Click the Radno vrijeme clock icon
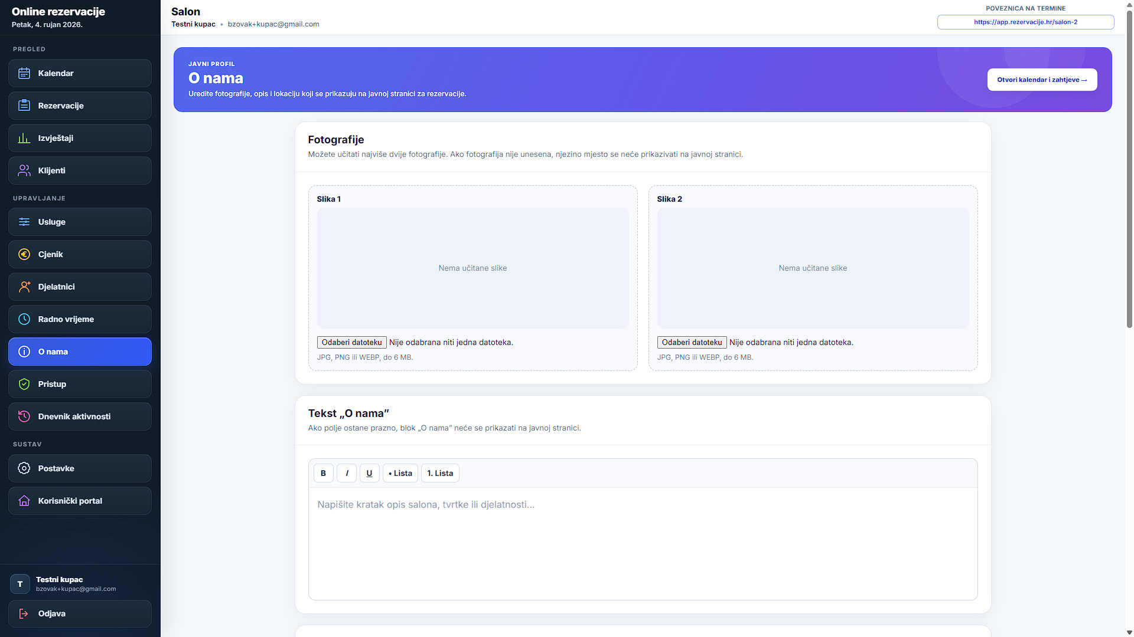Image resolution: width=1134 pixels, height=637 pixels. [24, 319]
